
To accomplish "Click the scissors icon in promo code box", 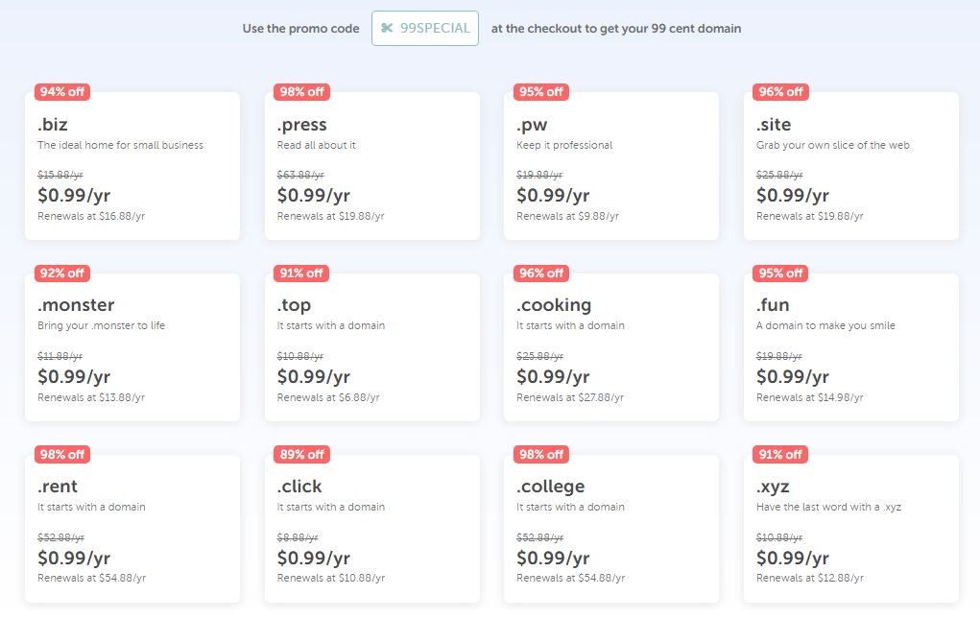I will [387, 28].
